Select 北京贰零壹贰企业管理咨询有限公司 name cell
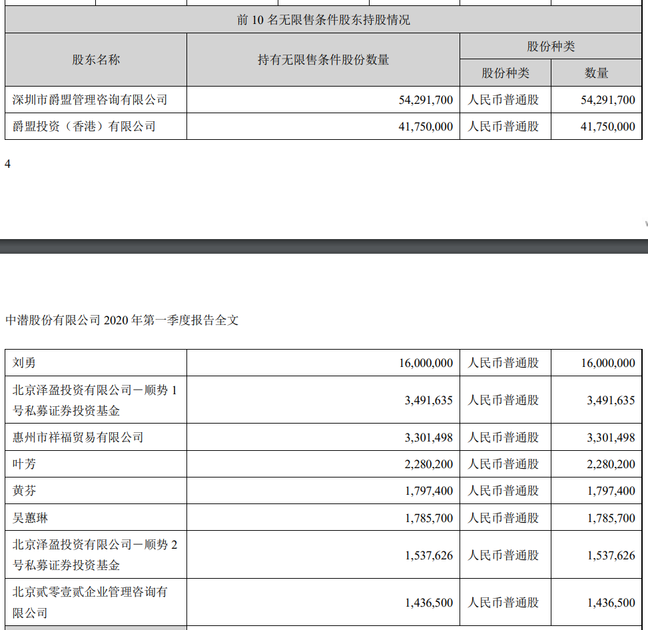The width and height of the screenshot is (648, 630). click(x=90, y=601)
